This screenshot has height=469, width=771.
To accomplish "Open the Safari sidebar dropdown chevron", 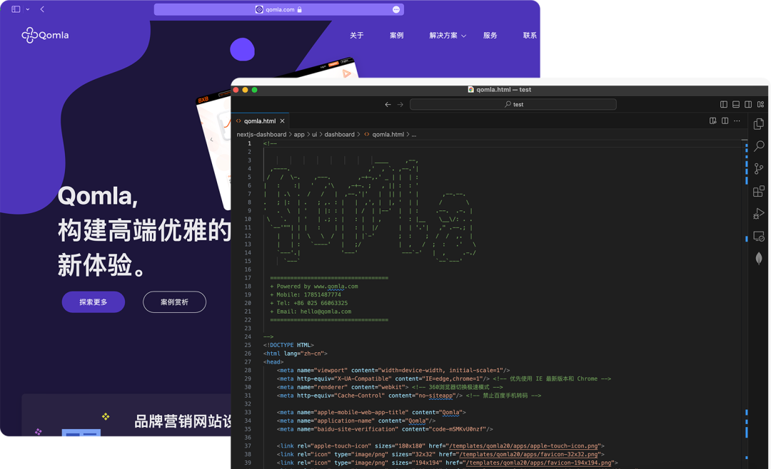I will coord(28,9).
